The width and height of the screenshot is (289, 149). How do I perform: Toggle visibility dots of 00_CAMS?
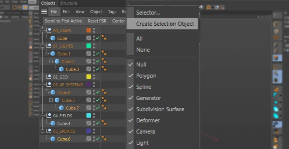tap(94, 30)
